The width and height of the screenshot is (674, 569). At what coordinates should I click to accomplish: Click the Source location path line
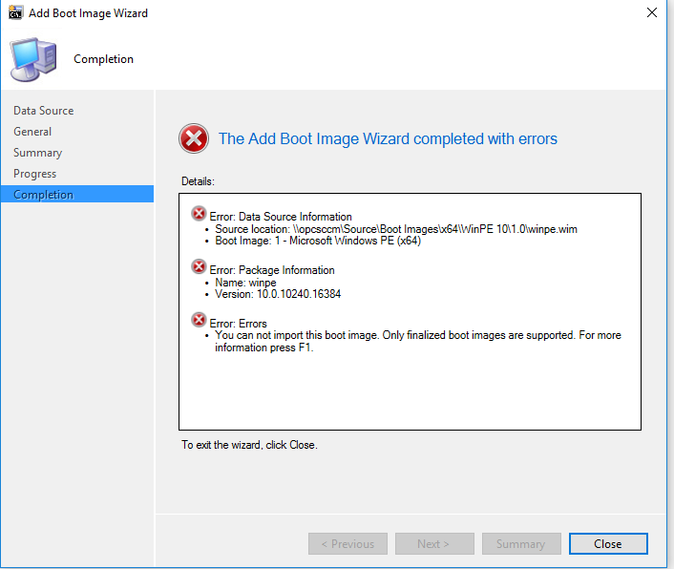[x=396, y=229]
